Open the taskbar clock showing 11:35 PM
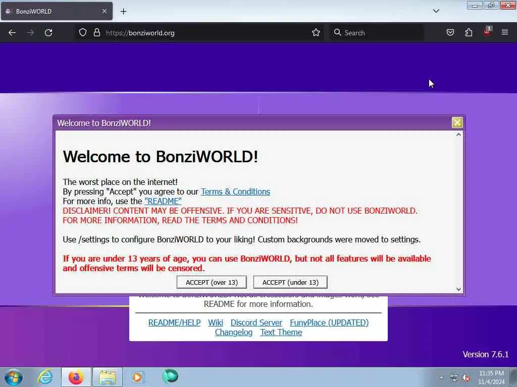The image size is (517, 387). pyautogui.click(x=491, y=377)
